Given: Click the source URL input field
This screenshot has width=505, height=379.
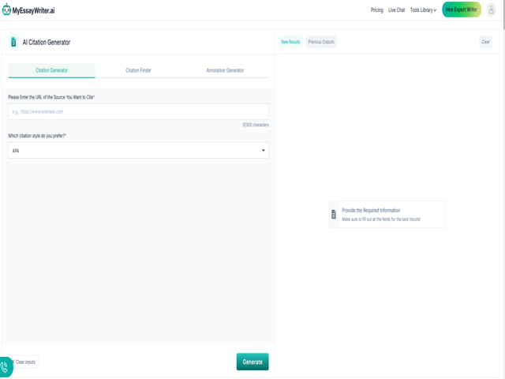Looking at the screenshot, I should point(138,111).
